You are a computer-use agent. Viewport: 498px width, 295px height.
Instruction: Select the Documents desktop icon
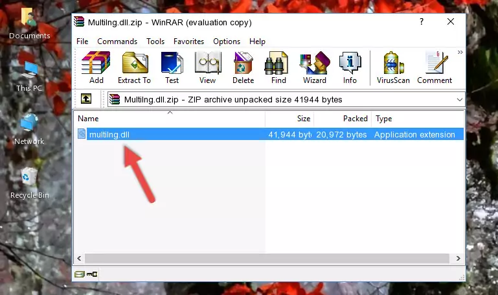coord(29,23)
